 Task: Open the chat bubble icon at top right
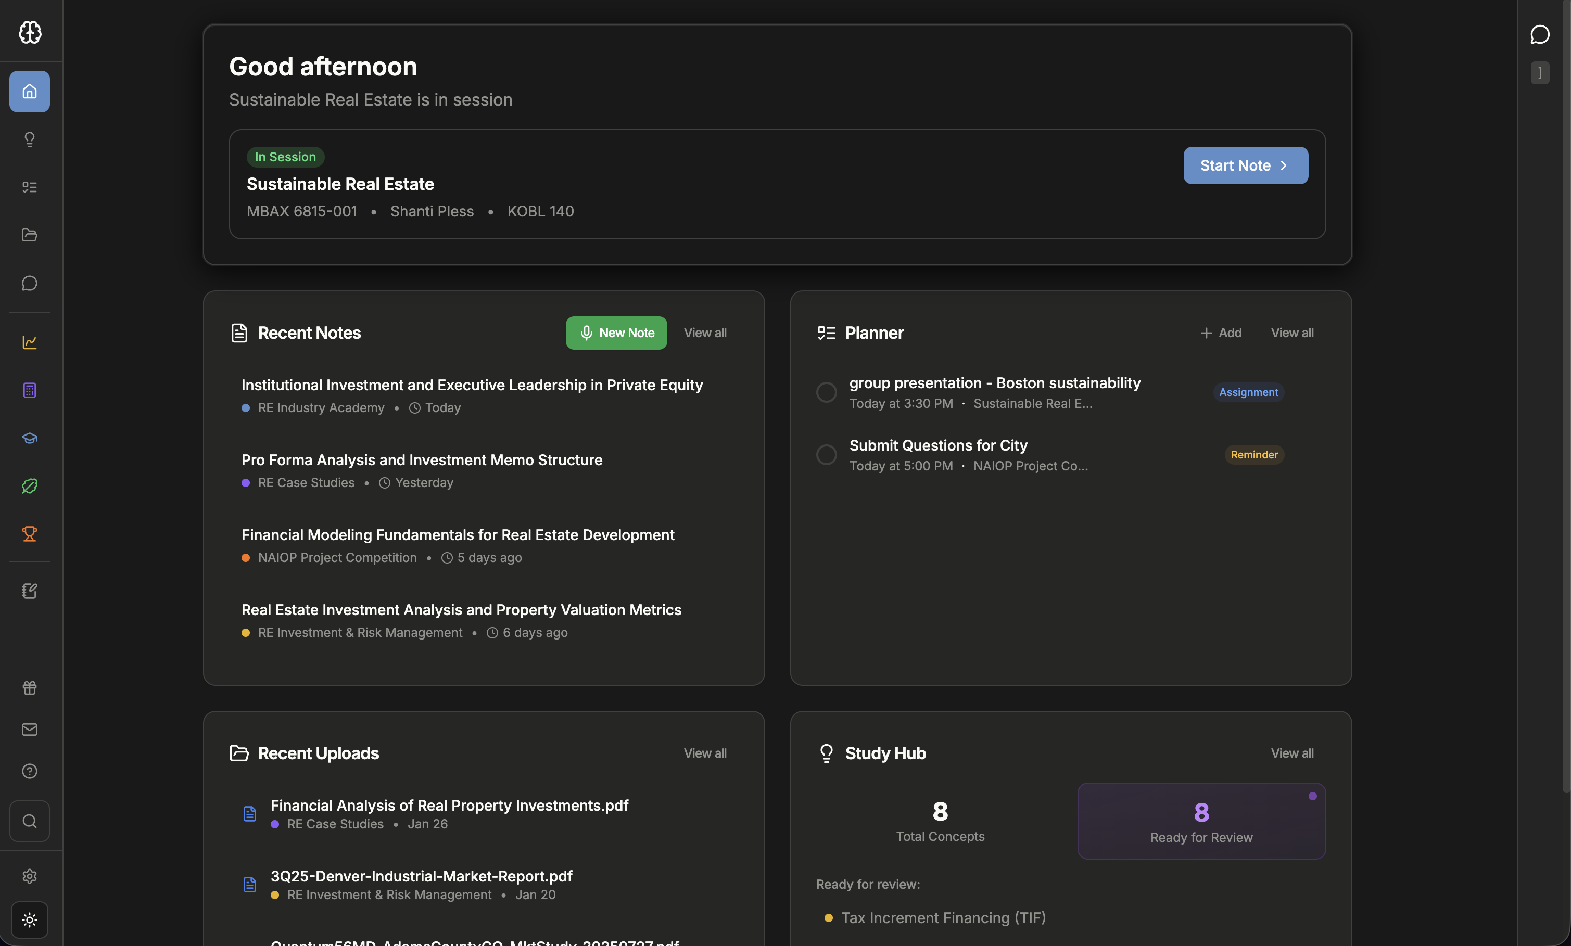pos(1540,34)
